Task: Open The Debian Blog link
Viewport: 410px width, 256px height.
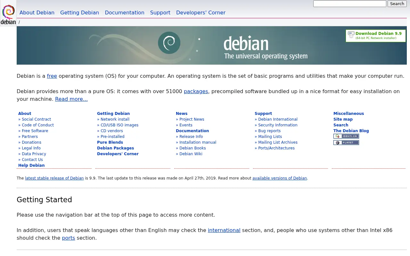Action: (x=351, y=131)
